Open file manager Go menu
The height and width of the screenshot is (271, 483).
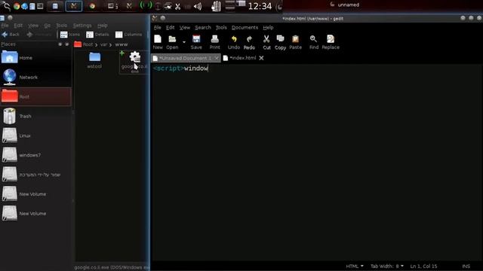pos(47,26)
